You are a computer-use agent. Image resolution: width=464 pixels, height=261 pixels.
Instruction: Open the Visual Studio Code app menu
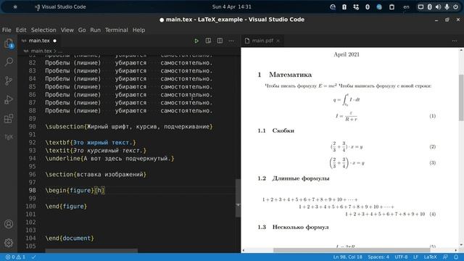60,7
